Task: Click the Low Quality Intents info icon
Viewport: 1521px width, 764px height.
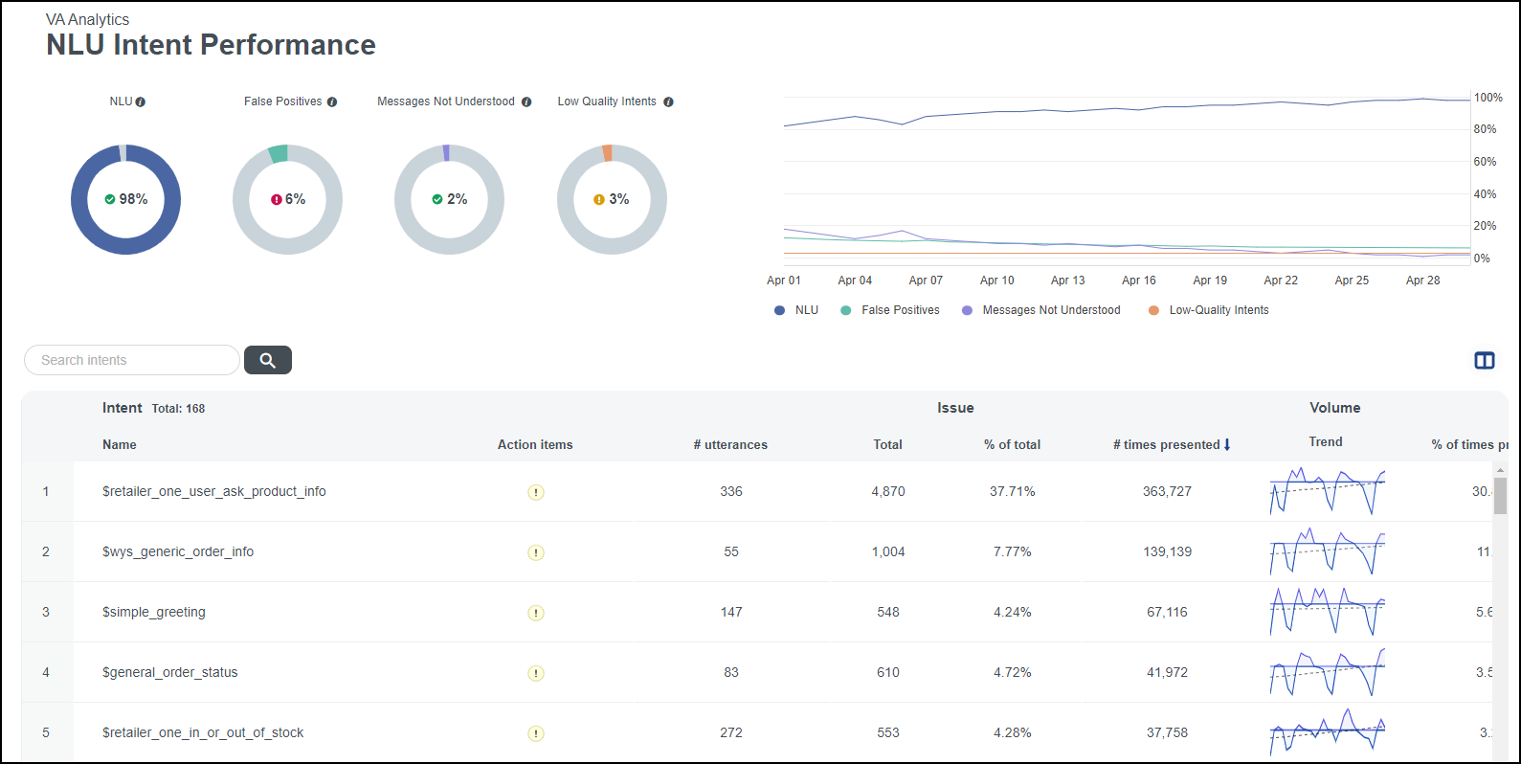Action: (x=668, y=102)
